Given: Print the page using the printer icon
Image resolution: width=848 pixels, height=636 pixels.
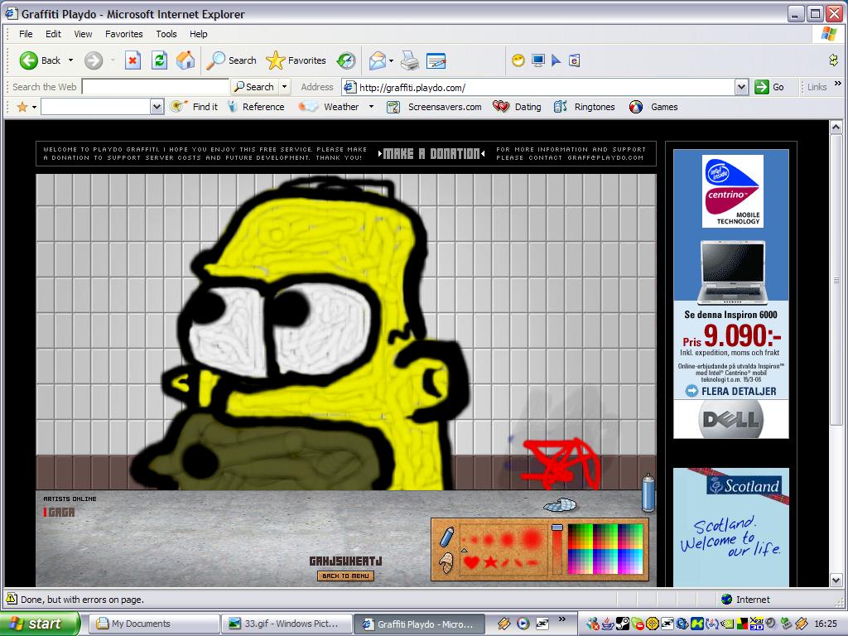Looking at the screenshot, I should point(409,60).
